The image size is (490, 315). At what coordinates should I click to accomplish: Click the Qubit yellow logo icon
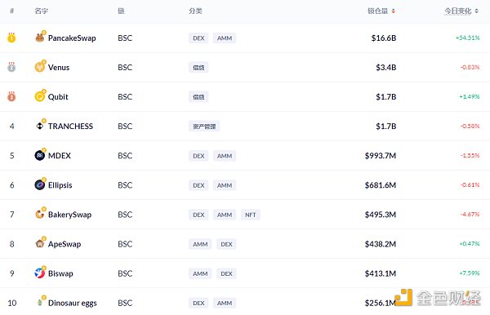40,96
